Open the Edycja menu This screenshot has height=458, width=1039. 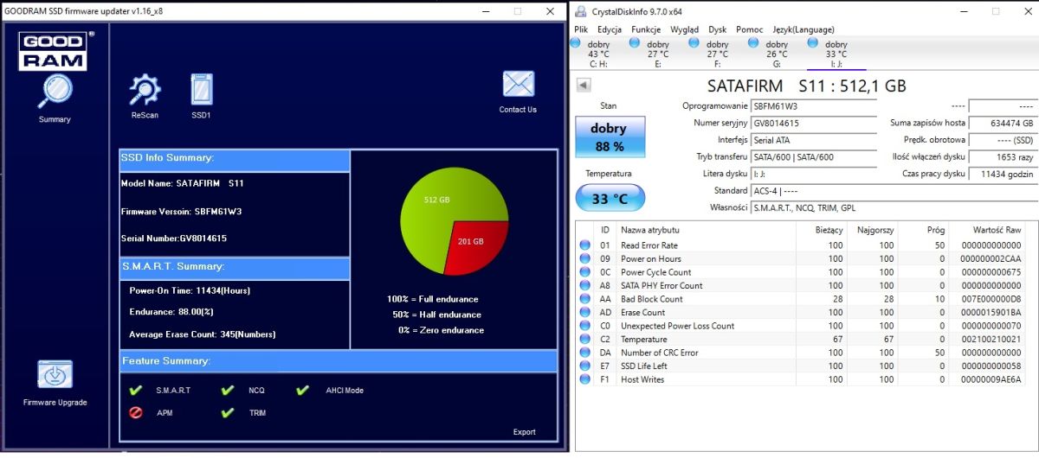[610, 29]
